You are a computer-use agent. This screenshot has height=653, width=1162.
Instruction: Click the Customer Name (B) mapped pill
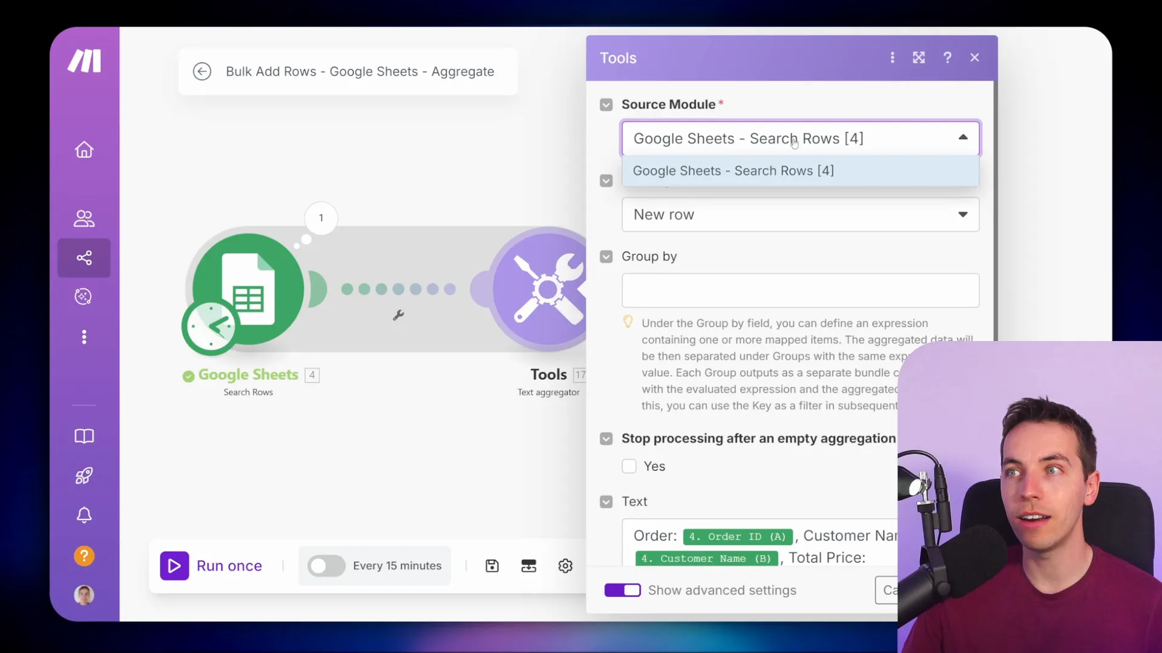click(x=706, y=559)
